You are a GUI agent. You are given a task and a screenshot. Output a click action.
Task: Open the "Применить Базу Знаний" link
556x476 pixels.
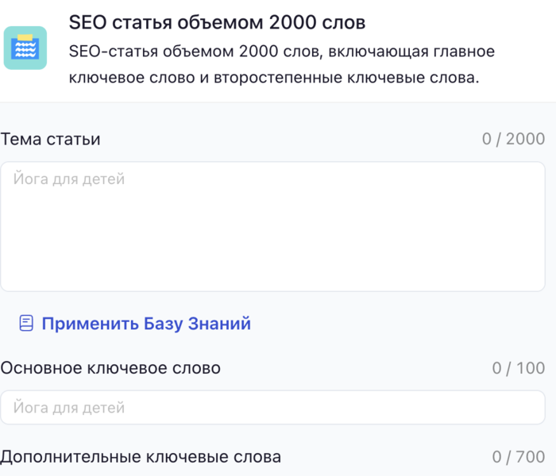pos(146,324)
